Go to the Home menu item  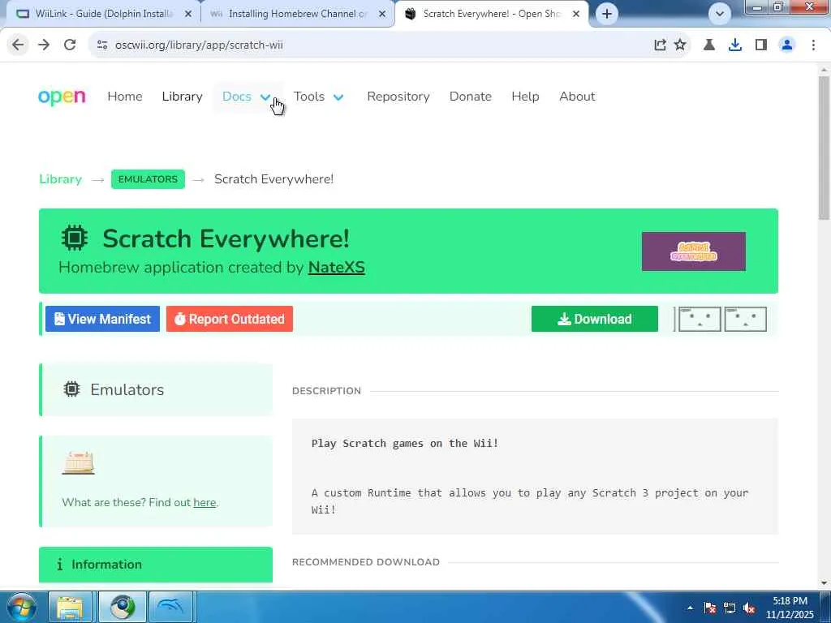click(125, 97)
